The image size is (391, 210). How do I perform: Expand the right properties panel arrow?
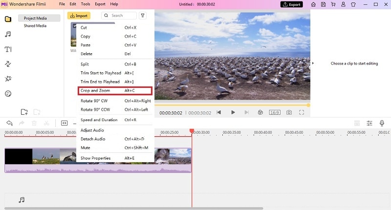click(x=313, y=63)
